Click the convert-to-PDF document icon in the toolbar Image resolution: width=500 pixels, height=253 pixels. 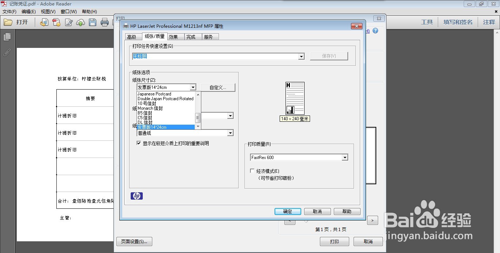pyautogui.click(x=44, y=22)
